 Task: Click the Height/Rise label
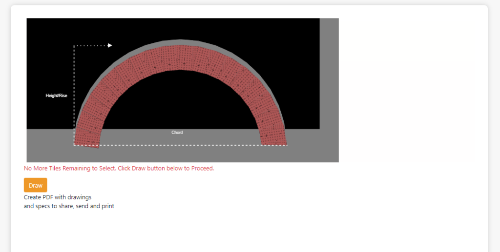pyautogui.click(x=57, y=96)
